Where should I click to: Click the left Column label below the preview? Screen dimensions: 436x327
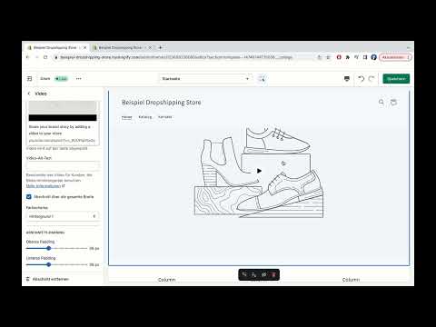pos(167,280)
